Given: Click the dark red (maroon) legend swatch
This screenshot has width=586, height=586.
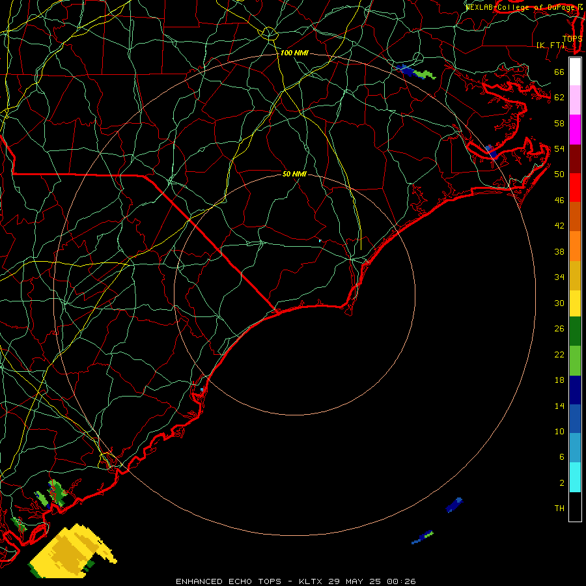Looking at the screenshot, I should tap(575, 159).
